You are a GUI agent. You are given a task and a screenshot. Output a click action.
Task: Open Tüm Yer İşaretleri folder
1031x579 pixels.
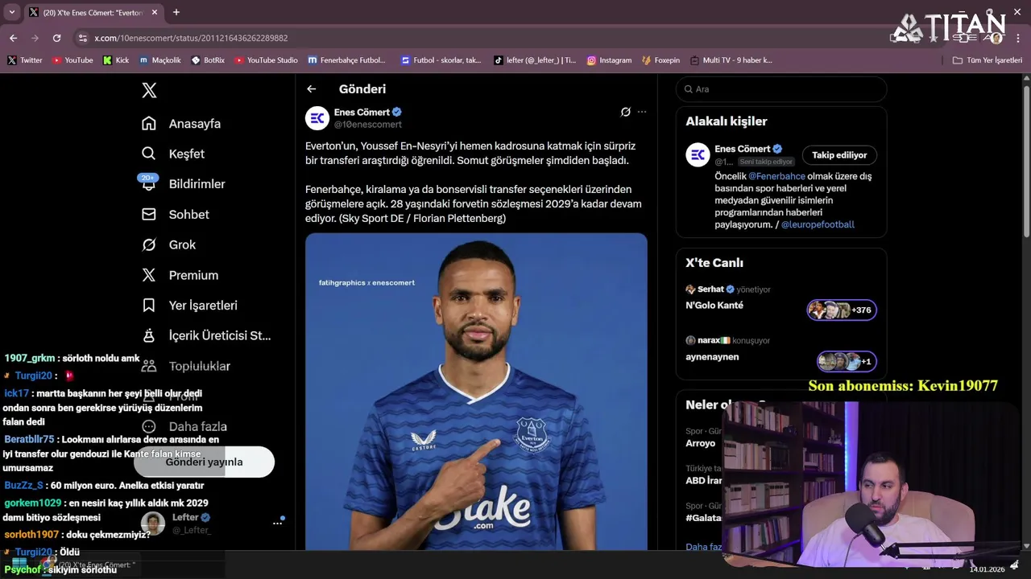987,60
